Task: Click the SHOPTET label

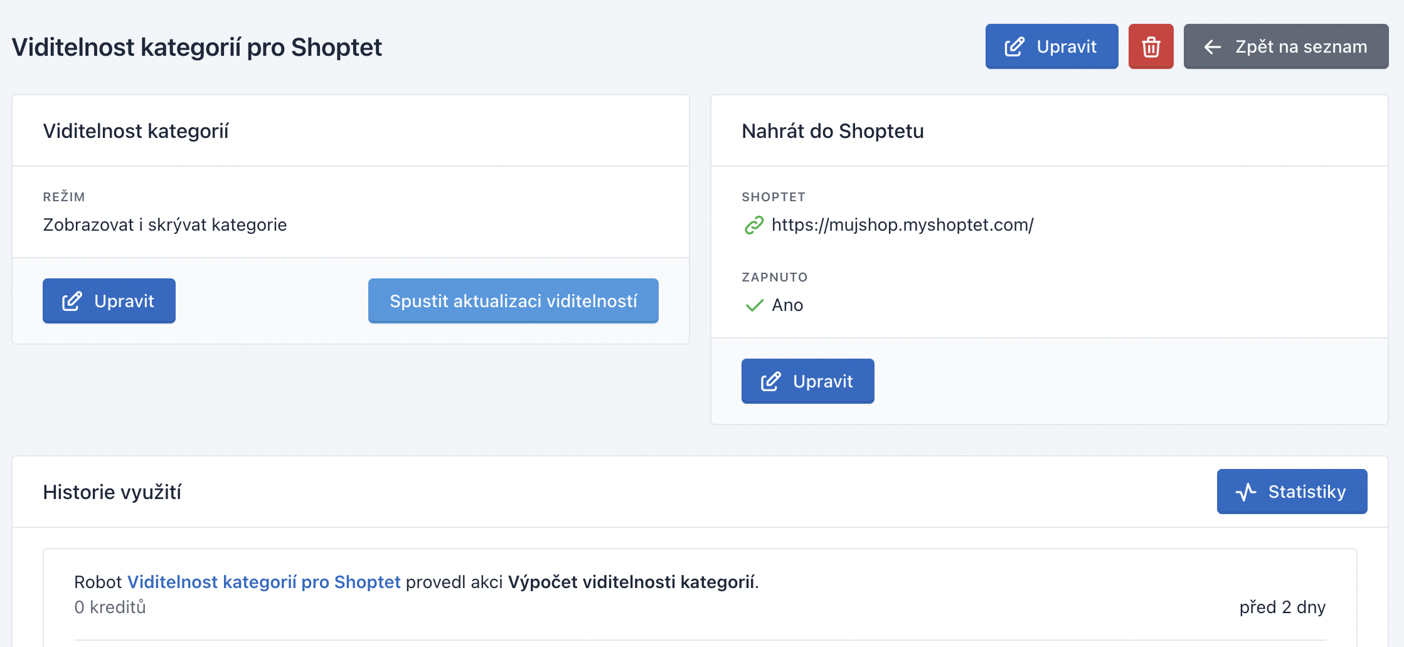Action: [774, 197]
